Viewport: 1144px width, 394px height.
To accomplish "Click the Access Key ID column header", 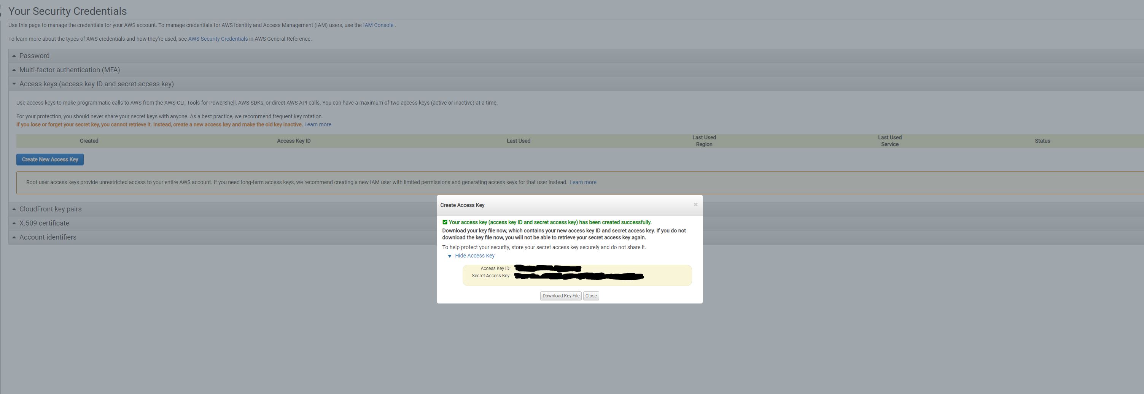I will point(294,141).
